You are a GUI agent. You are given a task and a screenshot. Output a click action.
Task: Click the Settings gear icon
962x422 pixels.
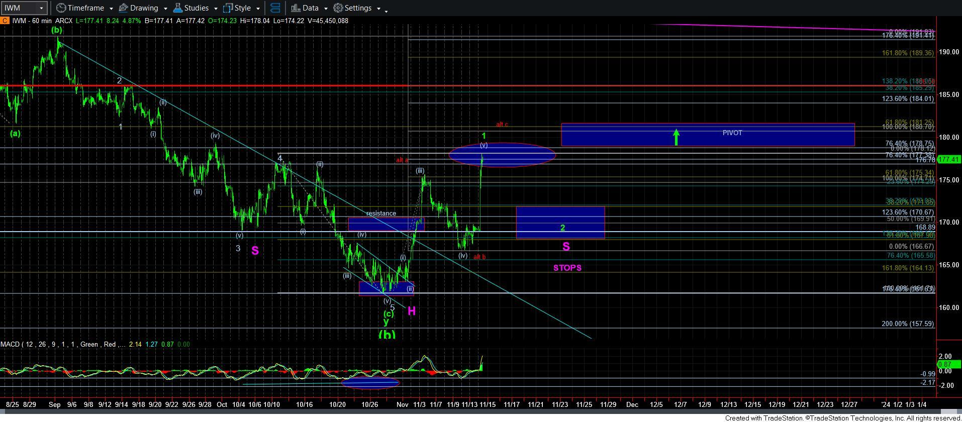338,8
